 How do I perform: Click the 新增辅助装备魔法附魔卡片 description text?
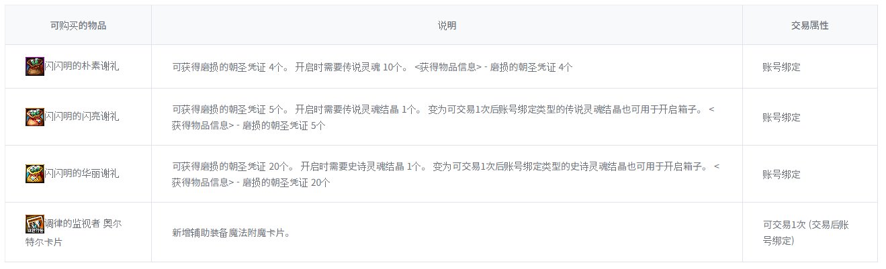pos(231,233)
